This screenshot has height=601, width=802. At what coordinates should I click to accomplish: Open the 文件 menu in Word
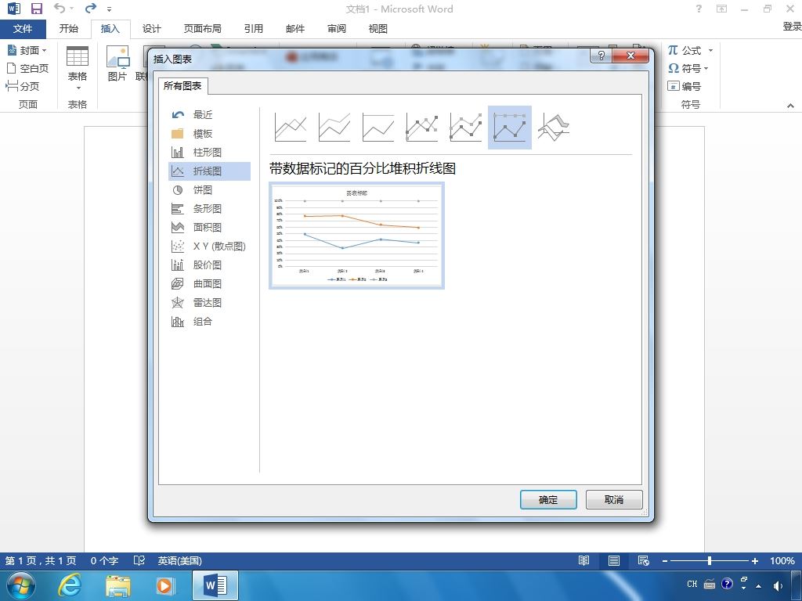pos(23,29)
